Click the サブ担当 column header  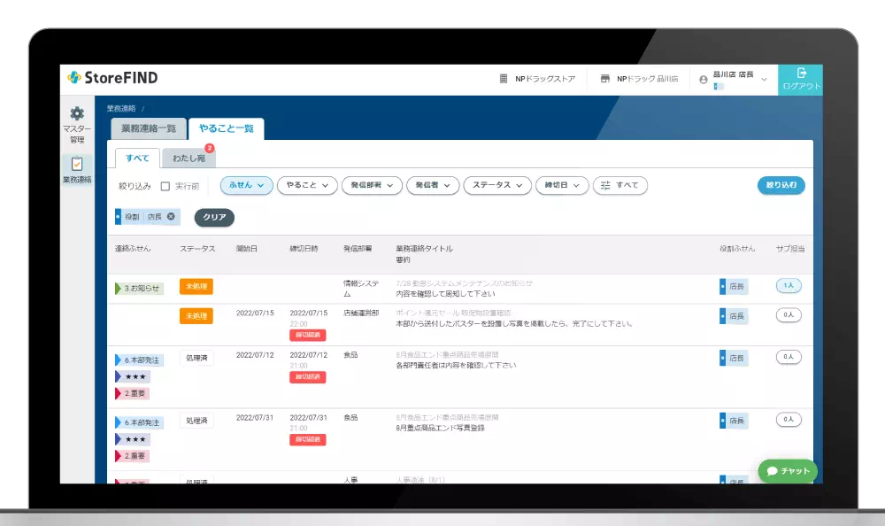(790, 249)
